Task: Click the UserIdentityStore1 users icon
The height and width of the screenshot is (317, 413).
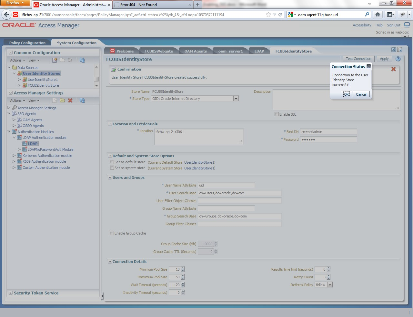Action: pos(25,79)
